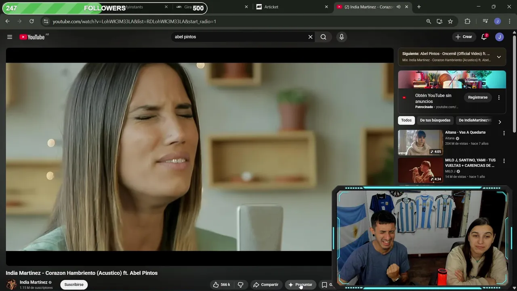Open more options for Aitana video

(x=504, y=133)
